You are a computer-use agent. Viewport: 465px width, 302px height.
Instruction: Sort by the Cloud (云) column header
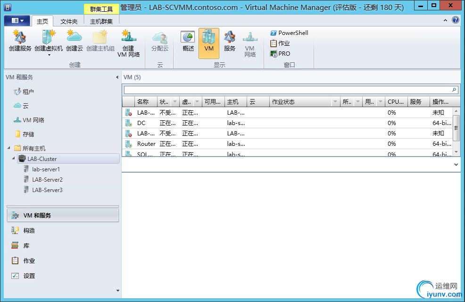258,102
